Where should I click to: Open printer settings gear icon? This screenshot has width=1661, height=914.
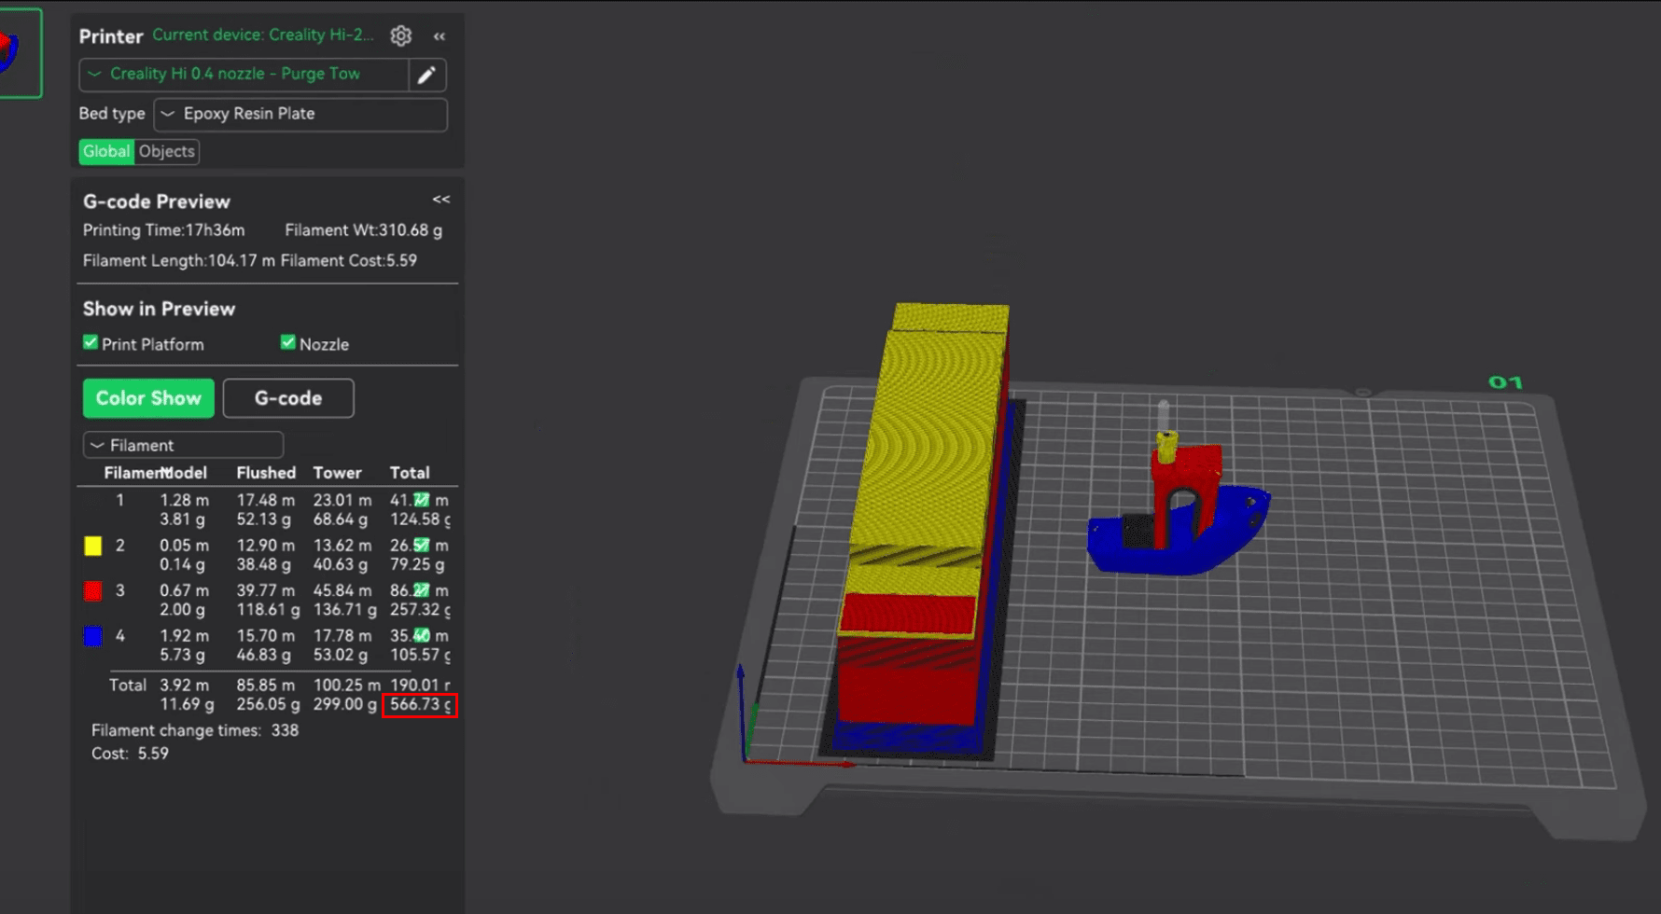click(401, 35)
